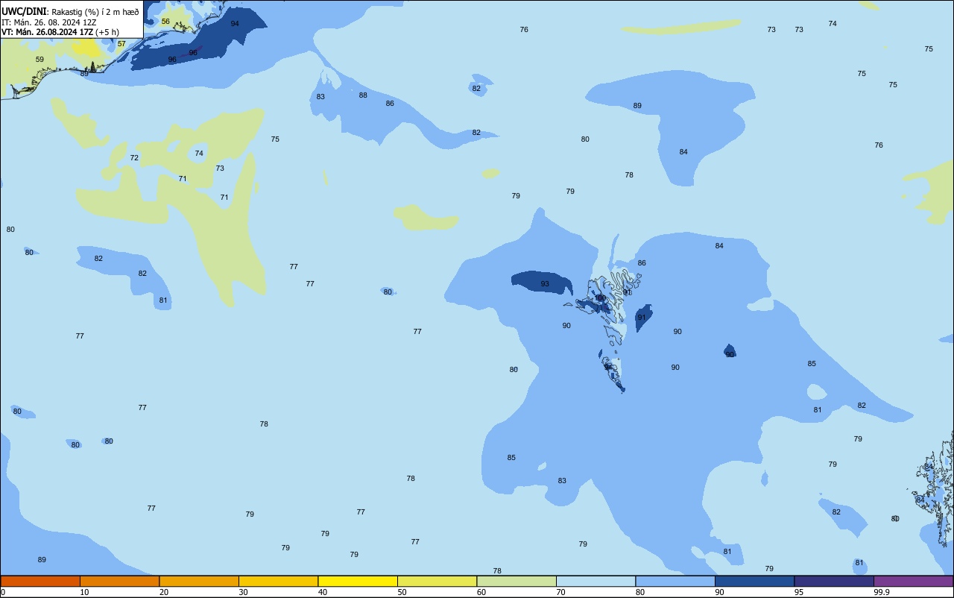The height and width of the screenshot is (598, 954).
Task: Click the 90–95 dark blue legend swatch
Action: coord(754,581)
